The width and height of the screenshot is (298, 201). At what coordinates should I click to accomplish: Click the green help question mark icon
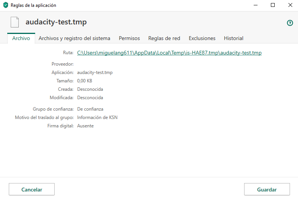pyautogui.click(x=290, y=23)
